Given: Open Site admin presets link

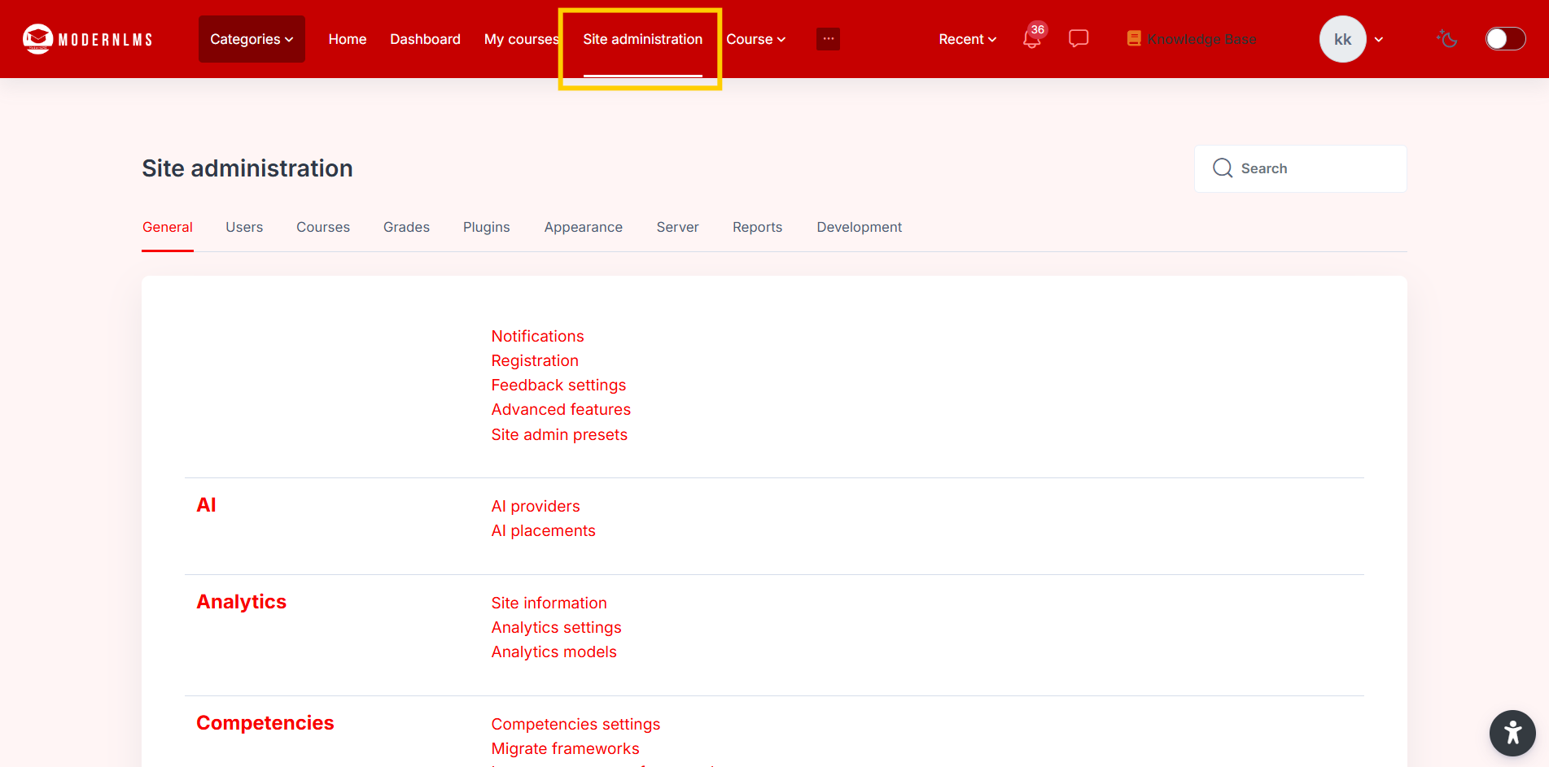Looking at the screenshot, I should 559,434.
